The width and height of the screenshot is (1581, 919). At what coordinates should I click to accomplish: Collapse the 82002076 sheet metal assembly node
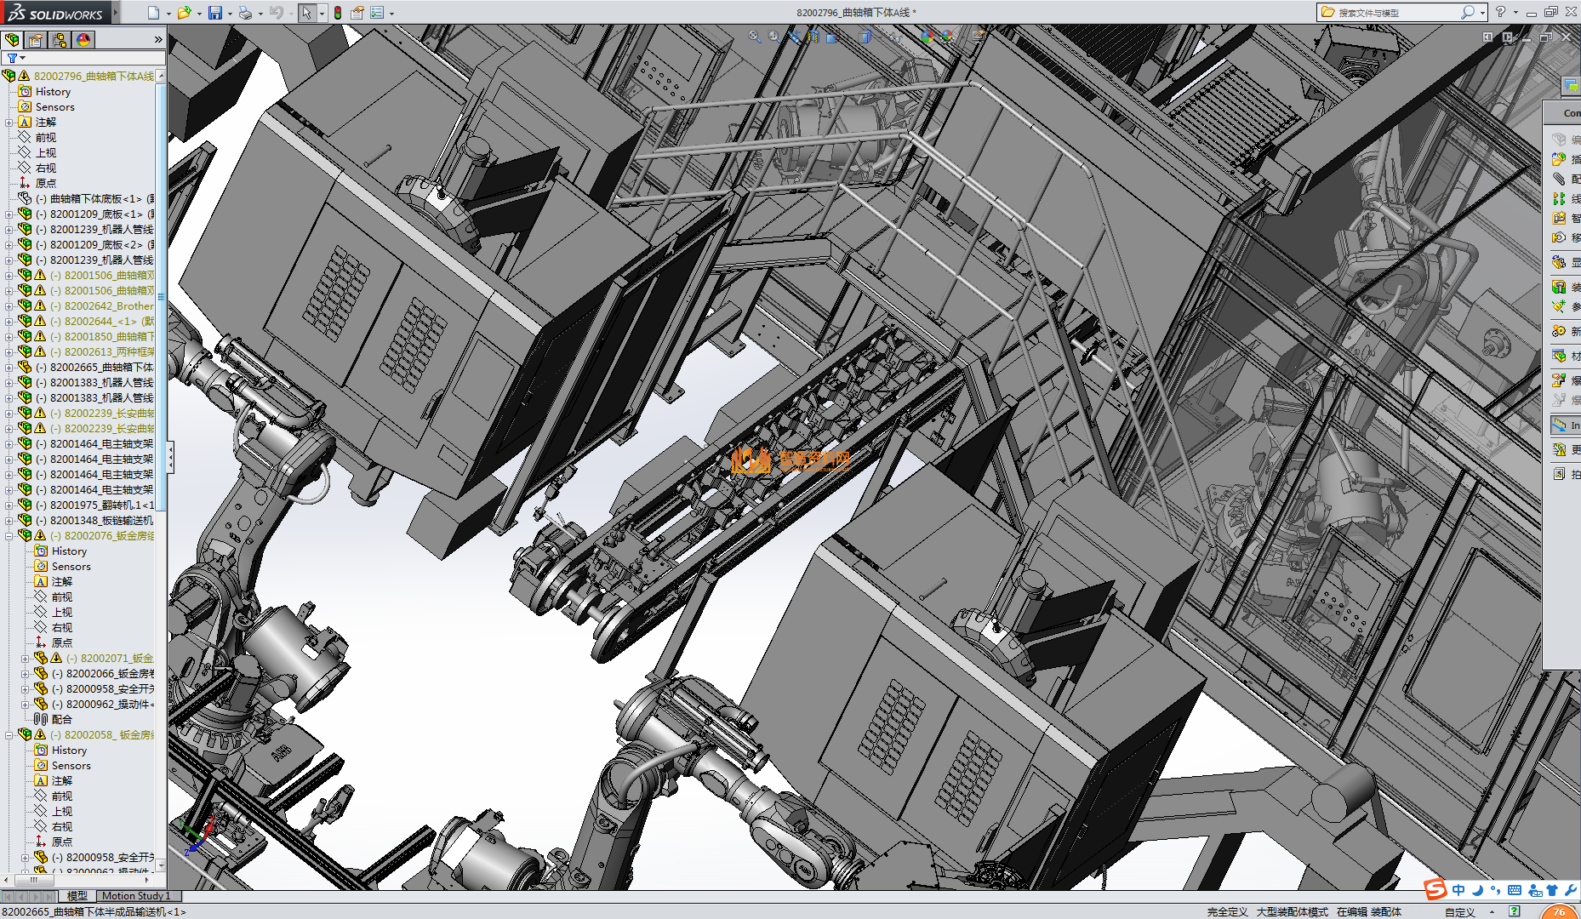pyautogui.click(x=9, y=536)
